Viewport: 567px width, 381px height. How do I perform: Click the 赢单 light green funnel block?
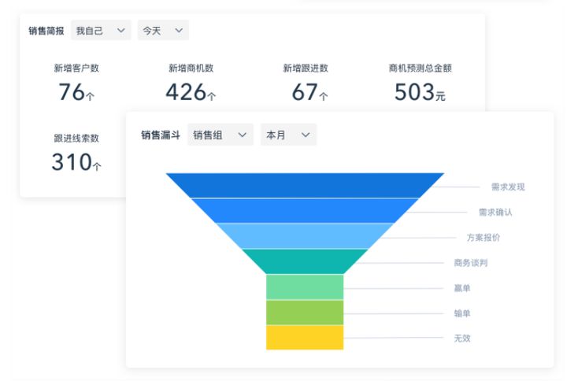pos(305,287)
